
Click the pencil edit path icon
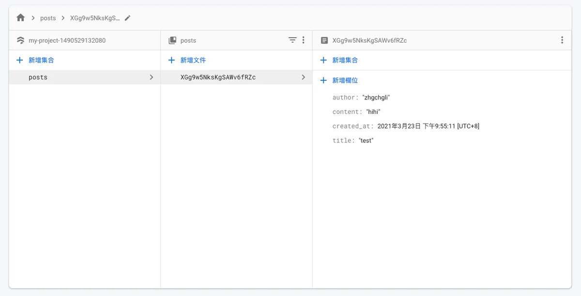128,18
